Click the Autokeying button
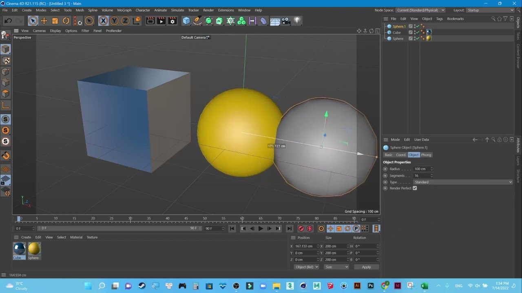This screenshot has height=293, width=522. [310, 229]
